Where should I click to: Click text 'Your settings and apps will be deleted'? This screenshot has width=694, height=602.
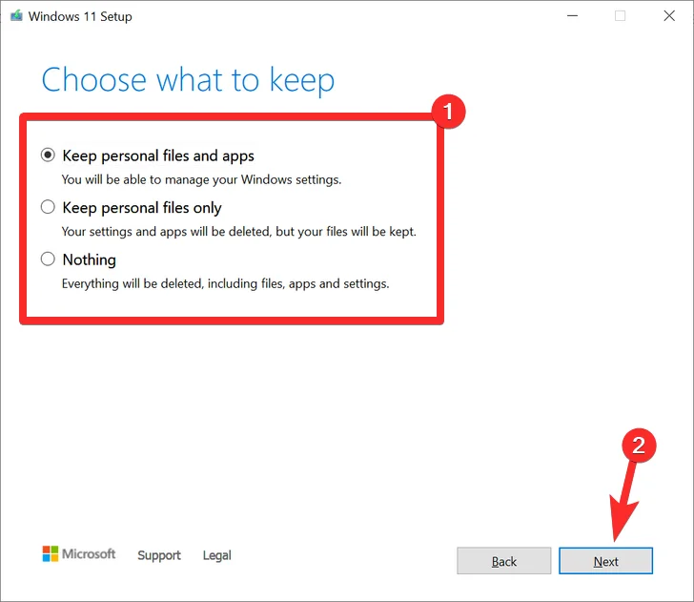pos(167,232)
